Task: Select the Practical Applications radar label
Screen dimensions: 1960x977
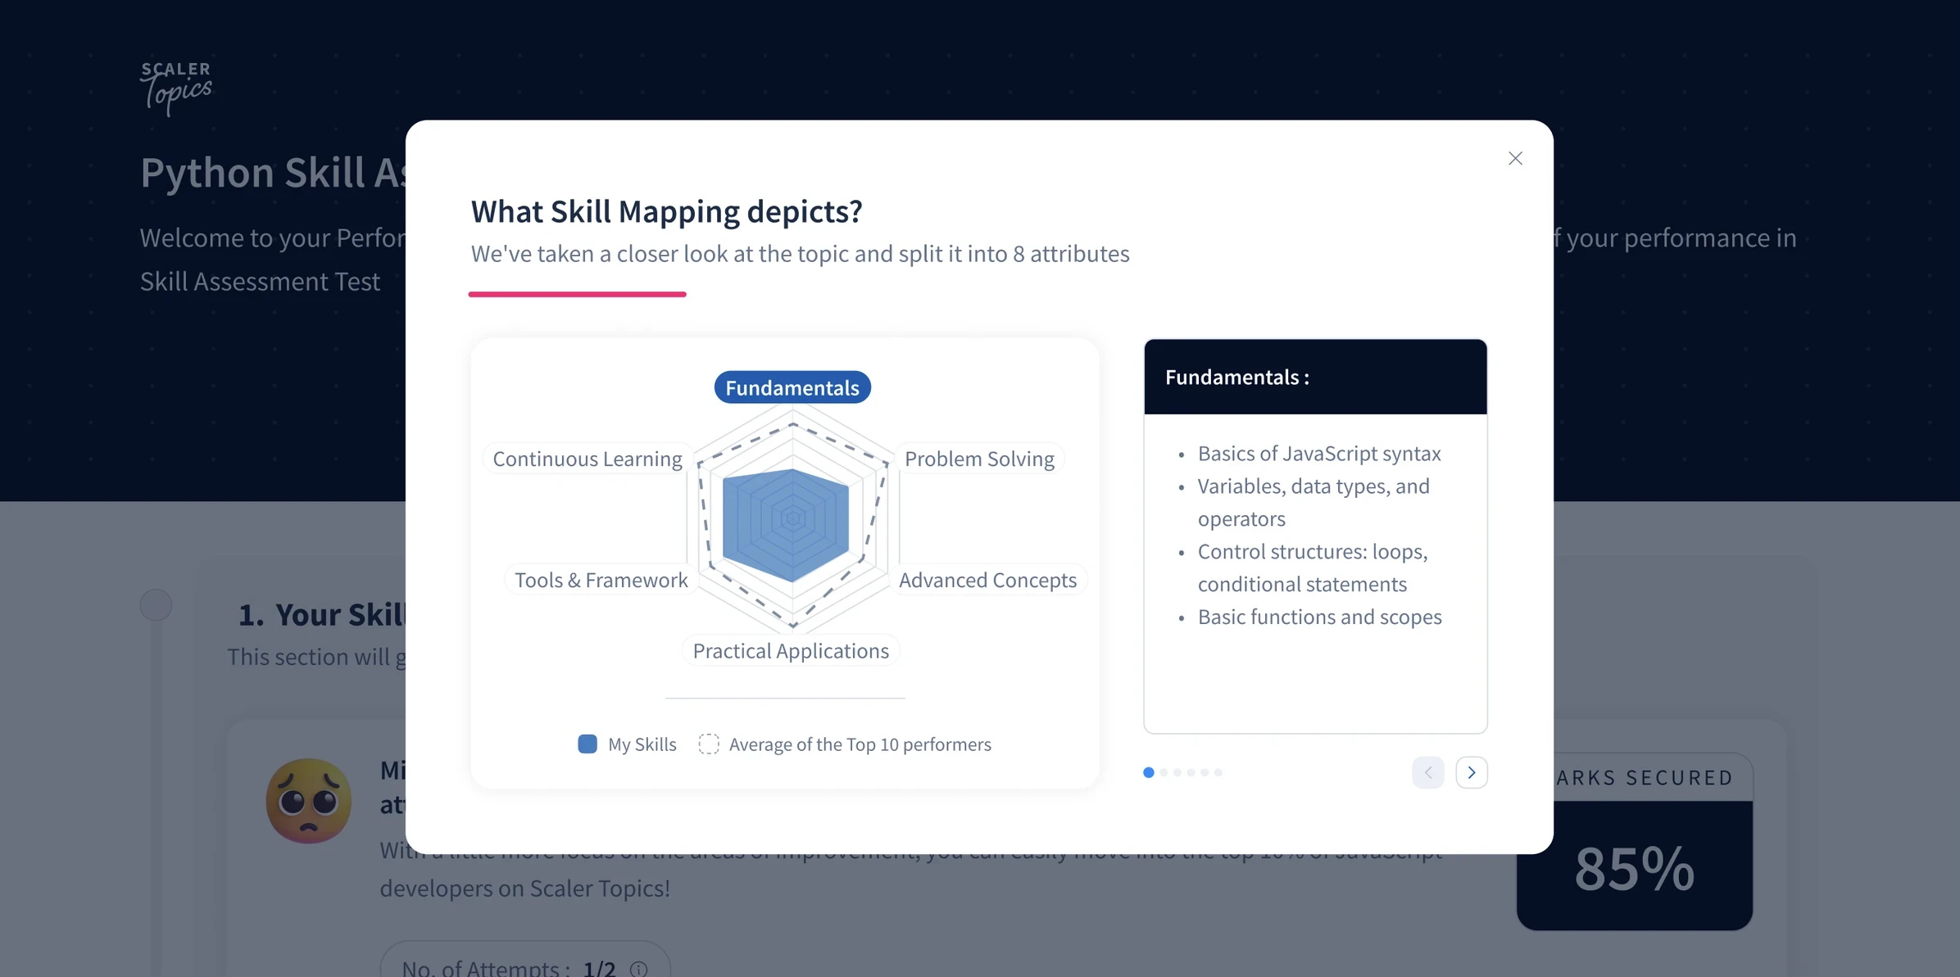Action: point(791,650)
